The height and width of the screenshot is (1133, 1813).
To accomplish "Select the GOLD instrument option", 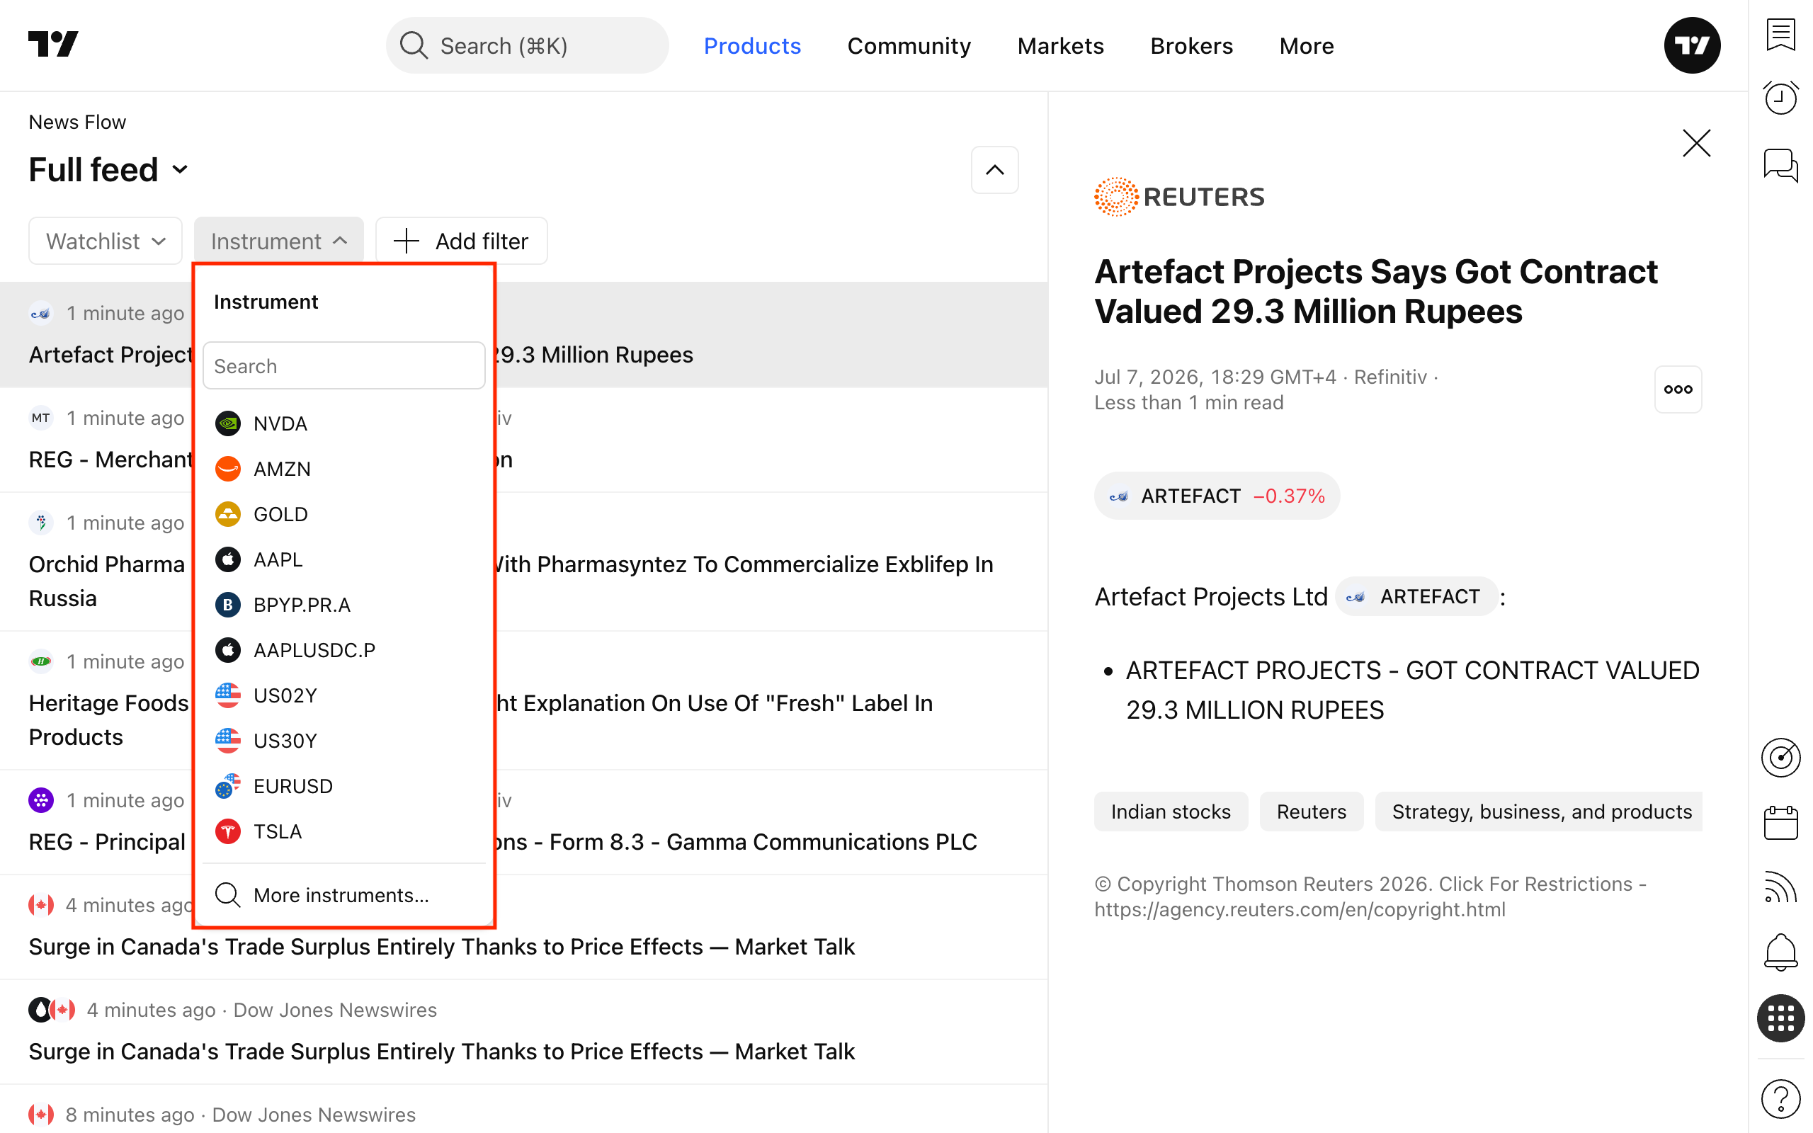I will coord(345,514).
